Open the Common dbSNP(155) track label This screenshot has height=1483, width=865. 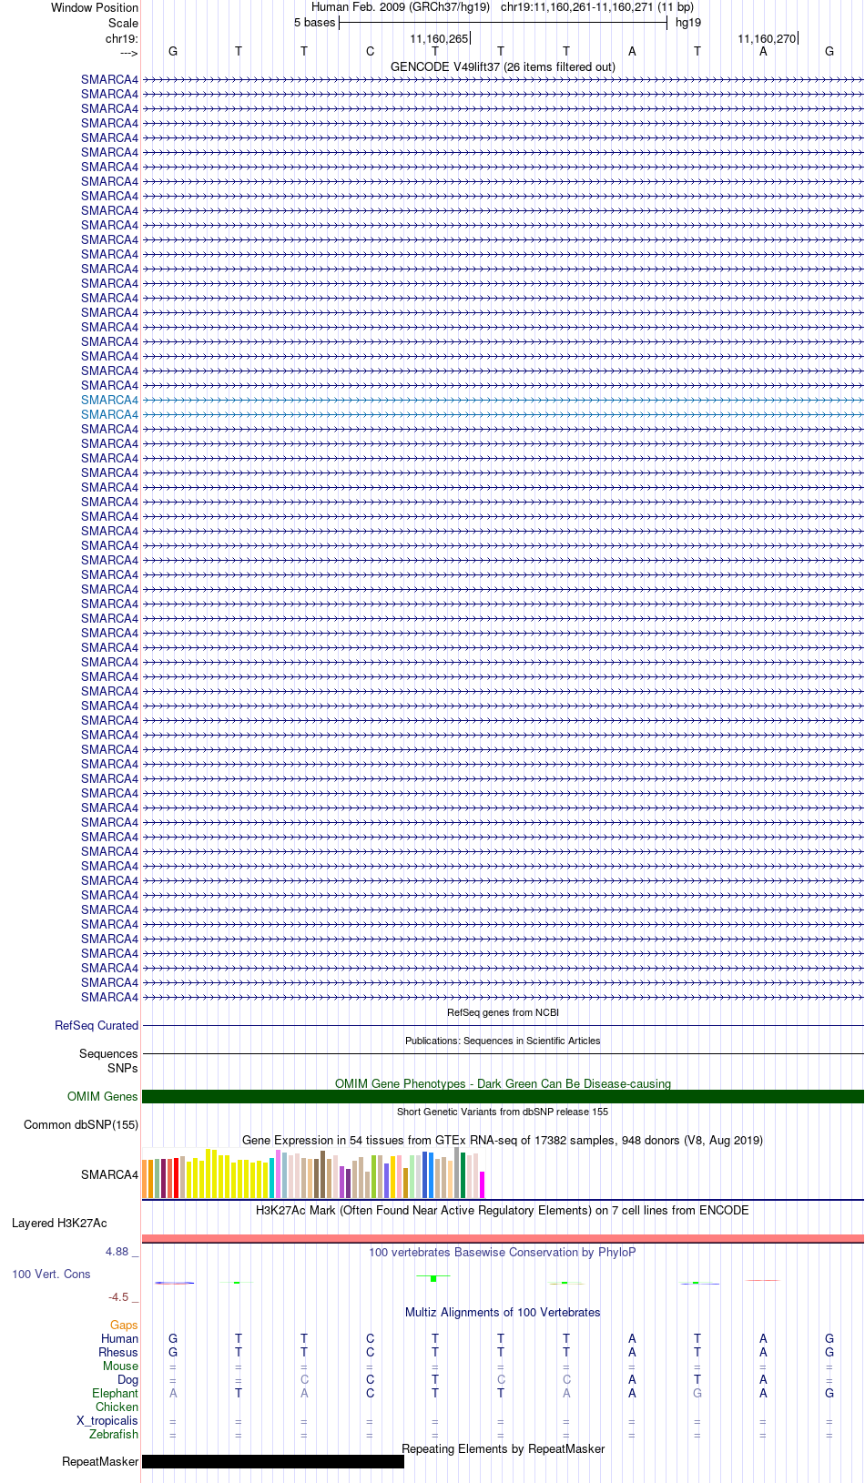(81, 1124)
